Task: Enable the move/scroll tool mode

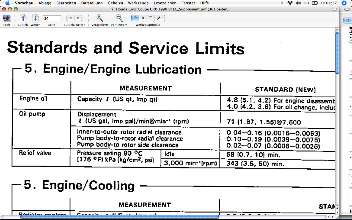Action: (135, 18)
